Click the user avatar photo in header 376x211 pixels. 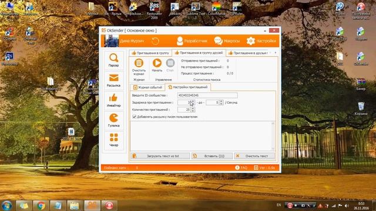(111, 41)
